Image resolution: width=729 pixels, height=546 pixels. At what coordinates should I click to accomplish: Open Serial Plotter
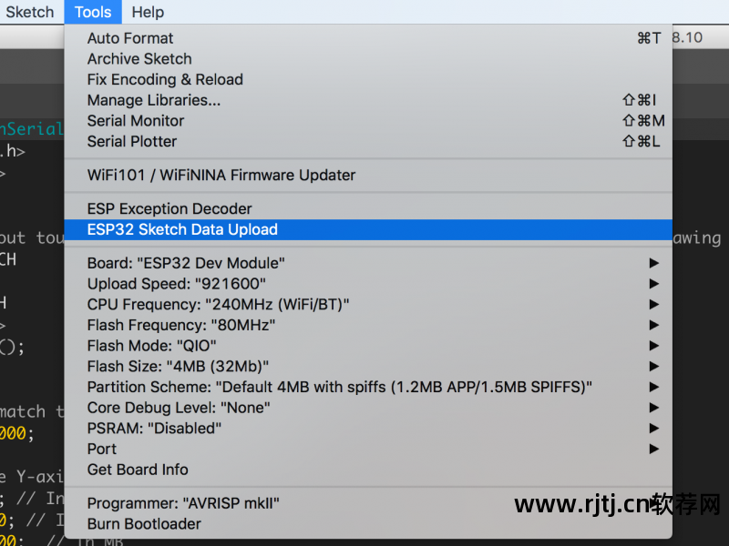368,142
